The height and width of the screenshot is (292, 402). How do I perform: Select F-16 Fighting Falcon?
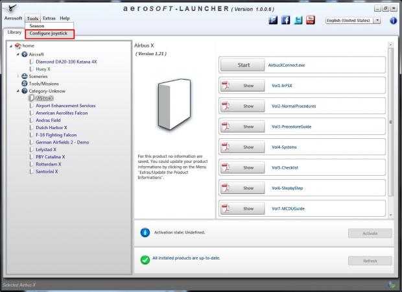pos(56,135)
